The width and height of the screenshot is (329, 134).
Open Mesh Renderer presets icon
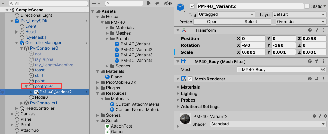tap(317, 79)
